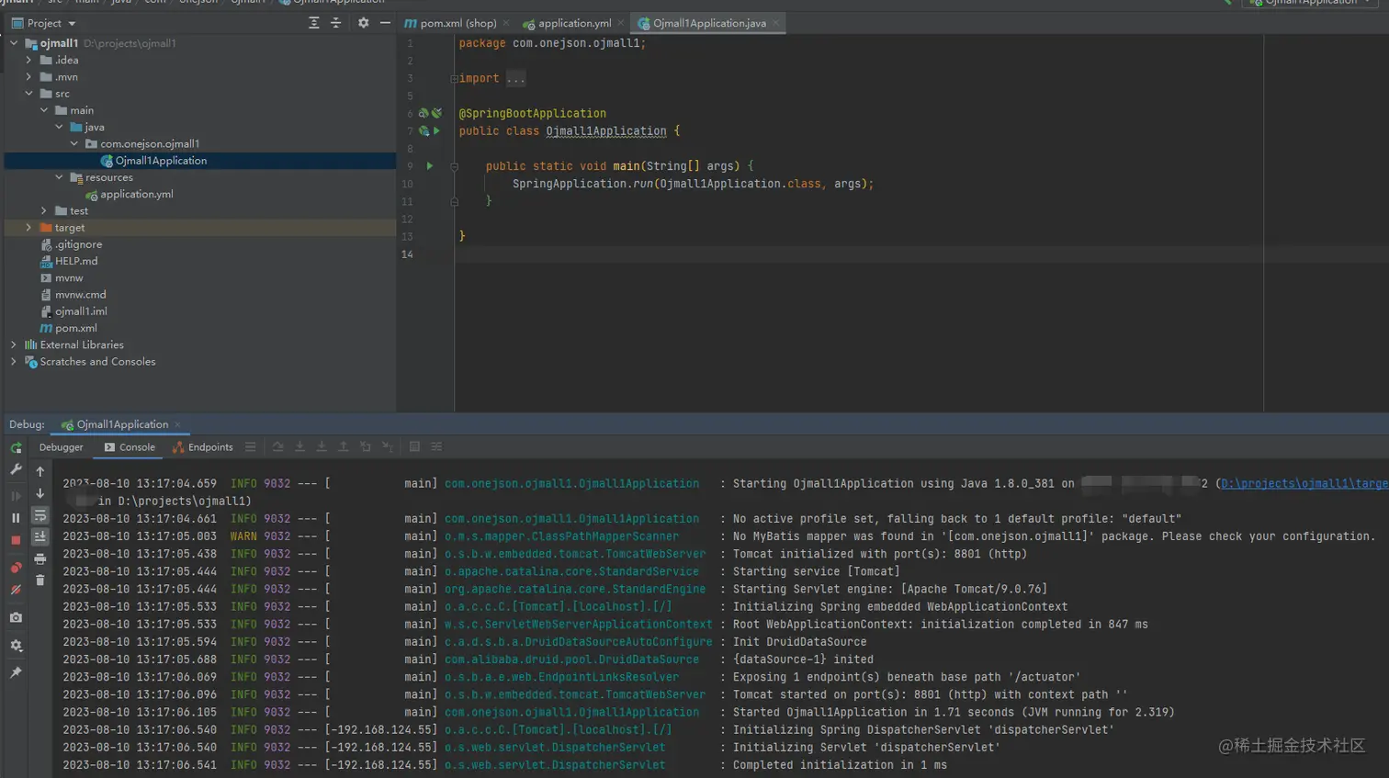This screenshot has width=1389, height=778.
Task: Expand the .mvn folder
Action: click(28, 77)
